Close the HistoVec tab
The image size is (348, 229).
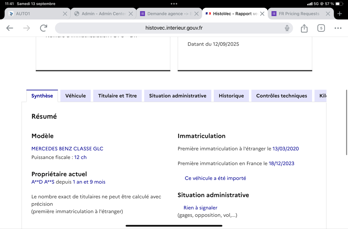pyautogui.click(x=262, y=14)
